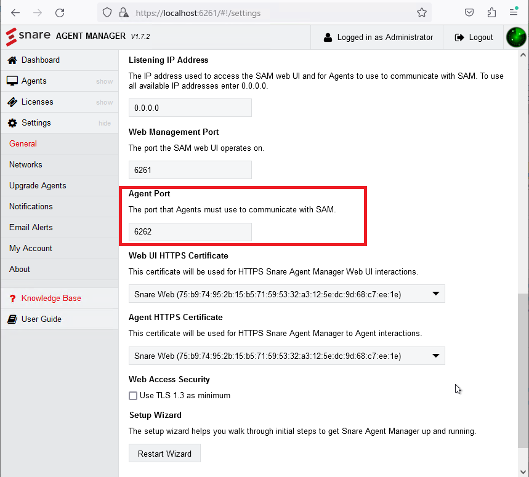Click the Logged in as Administrator label
The width and height of the screenshot is (529, 477).
tap(385, 37)
